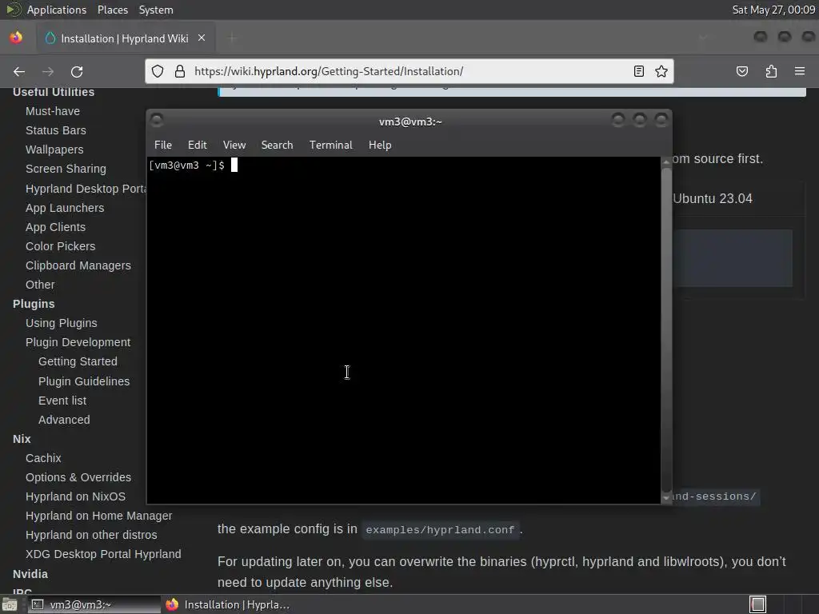819x614 pixels.
Task: Click the Plugins sidebar section heading
Action: click(34, 304)
